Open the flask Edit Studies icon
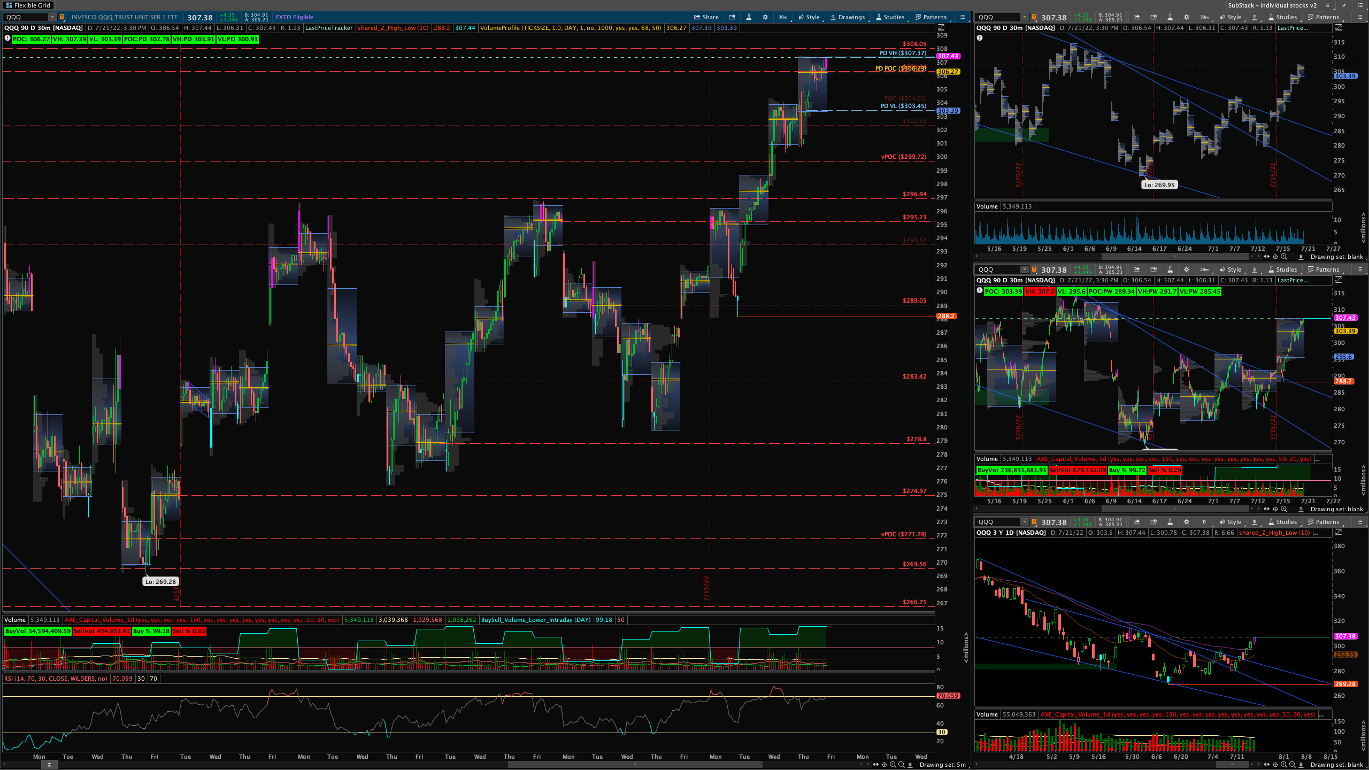1369x770 pixels. (x=749, y=17)
